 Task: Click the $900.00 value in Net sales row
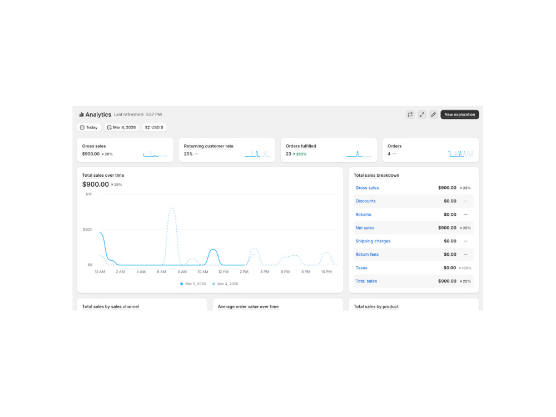pos(447,228)
